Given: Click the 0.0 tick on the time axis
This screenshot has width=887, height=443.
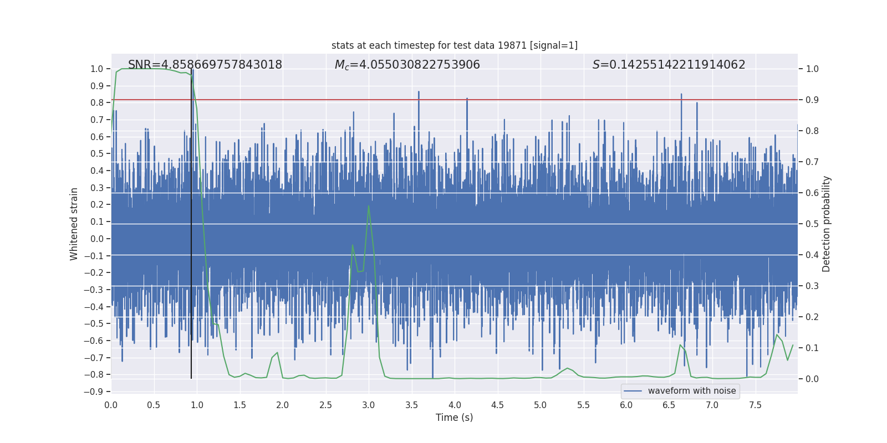Looking at the screenshot, I should coord(111,405).
